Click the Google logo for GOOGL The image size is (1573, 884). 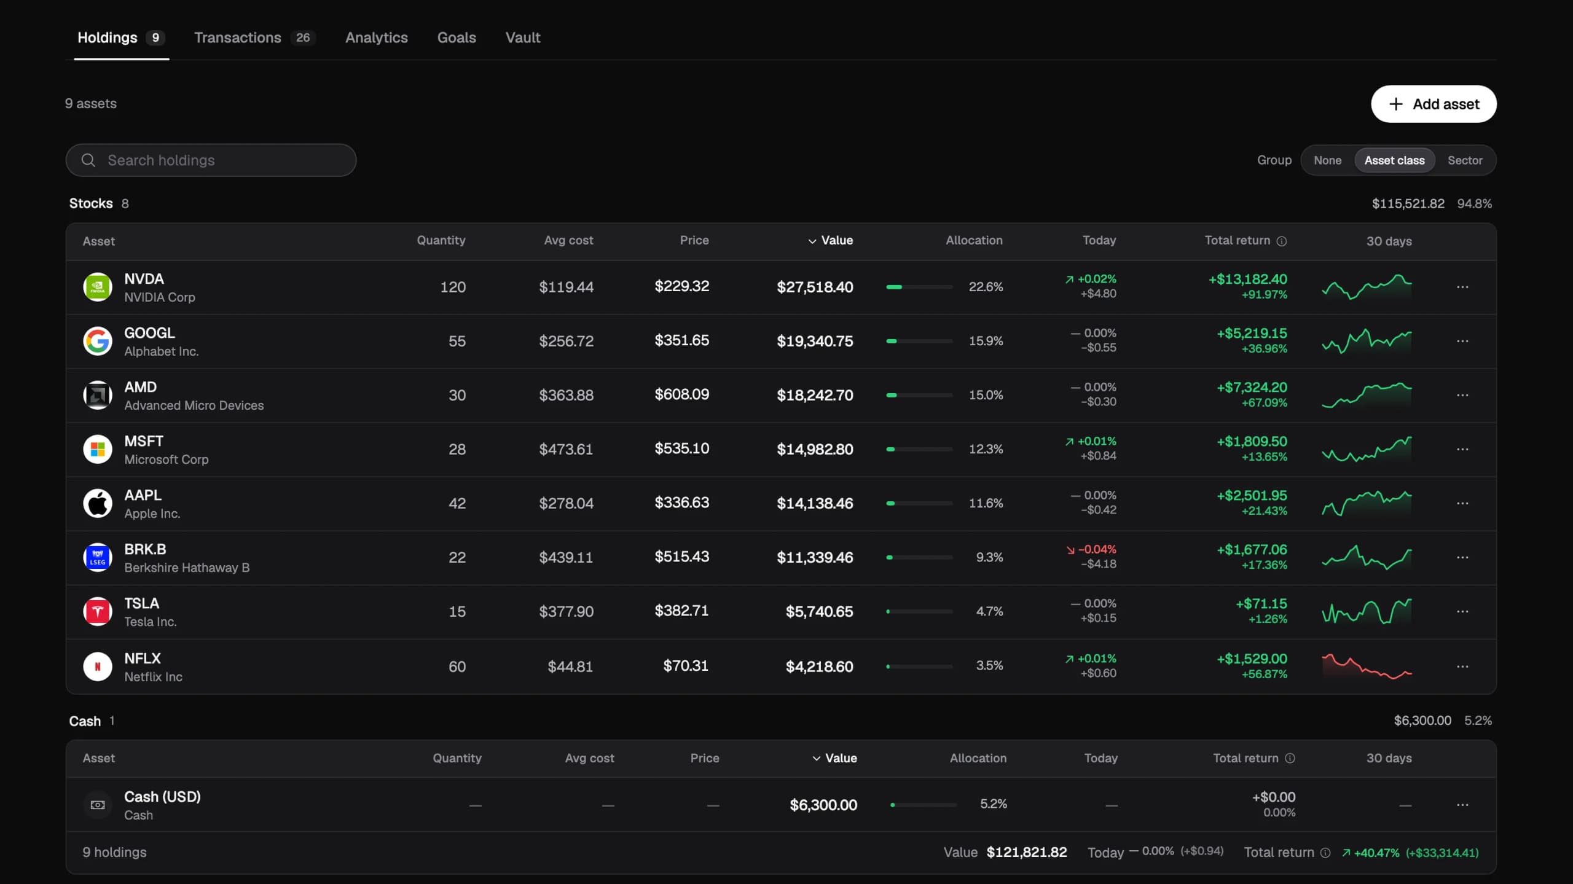97,341
